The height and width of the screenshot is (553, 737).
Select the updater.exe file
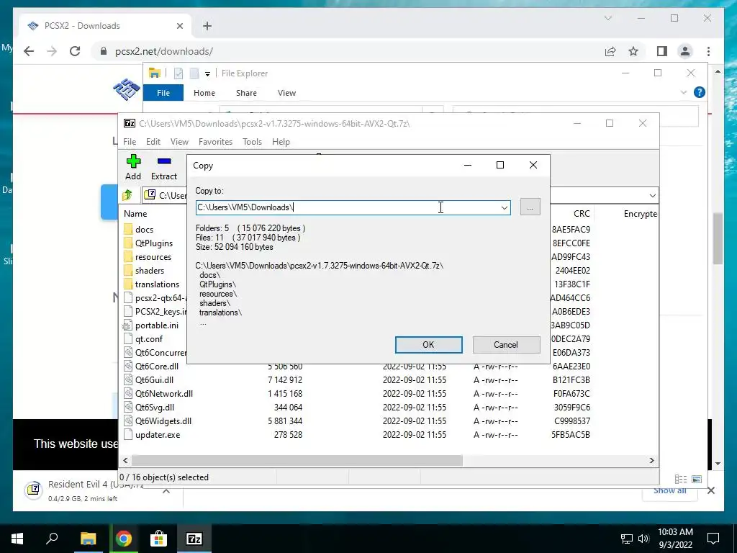pyautogui.click(x=158, y=435)
